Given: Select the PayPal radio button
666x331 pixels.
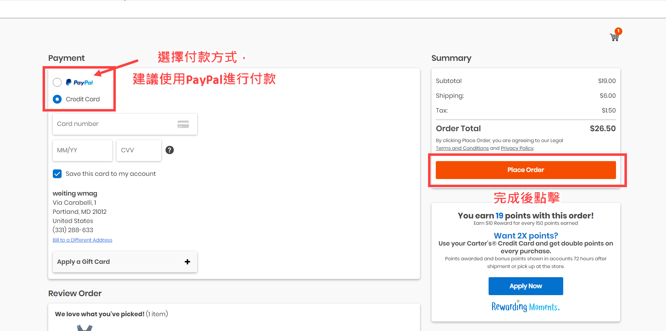Looking at the screenshot, I should 57,82.
